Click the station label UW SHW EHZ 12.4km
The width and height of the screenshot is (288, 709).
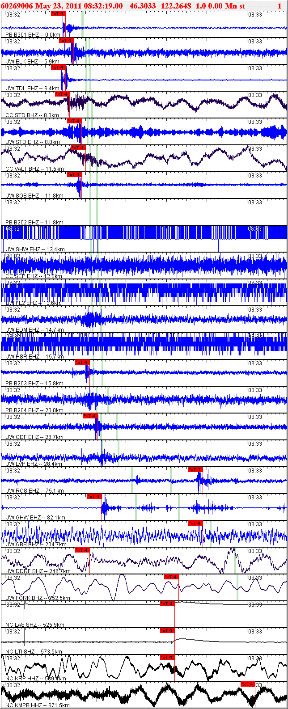(35, 249)
